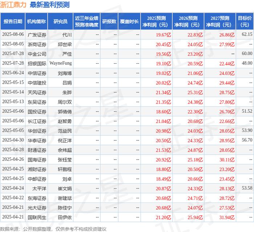Select 中邮证券 institution cell
Viewport: 254px width, 232px height.
click(x=37, y=179)
